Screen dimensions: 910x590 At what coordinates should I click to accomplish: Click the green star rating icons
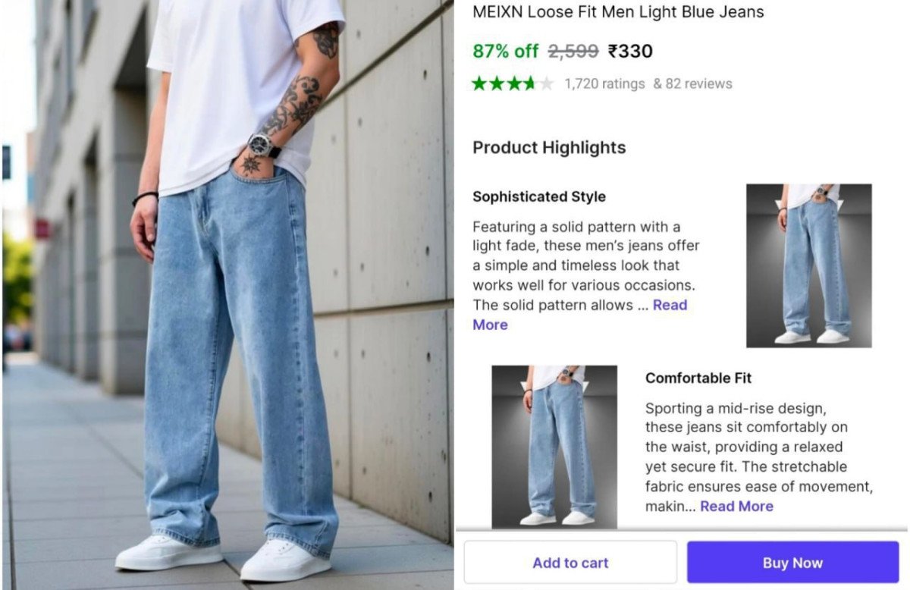[x=505, y=83]
